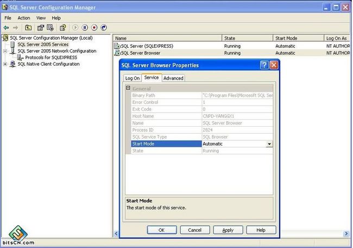Open the Properties toolbar icon
353x248 pixels.
pos(41,28)
